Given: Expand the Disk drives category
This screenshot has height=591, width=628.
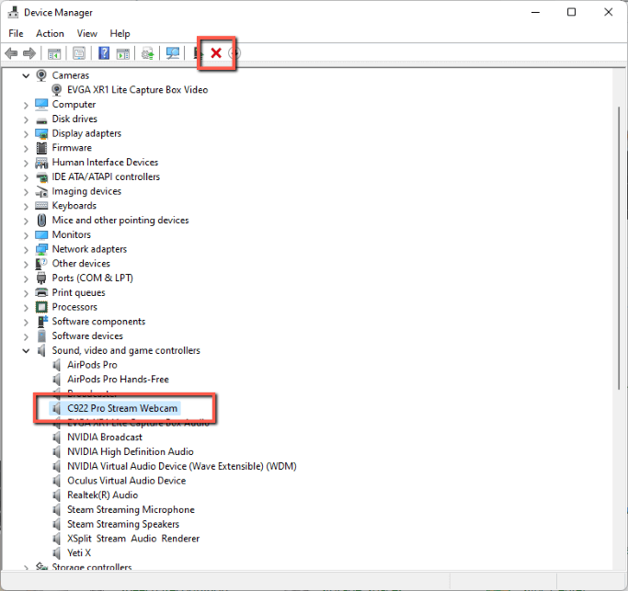Looking at the screenshot, I should [26, 119].
